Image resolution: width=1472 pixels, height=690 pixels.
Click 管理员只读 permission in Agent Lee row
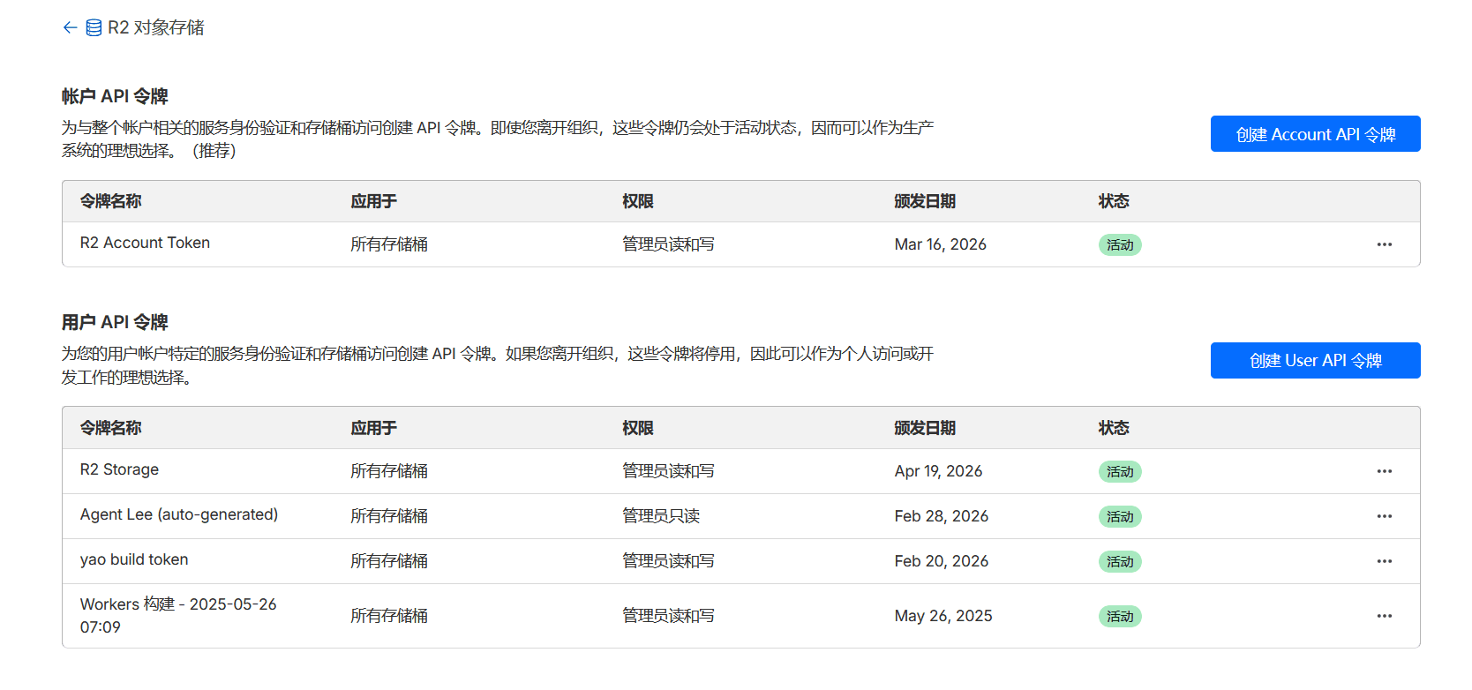661,516
